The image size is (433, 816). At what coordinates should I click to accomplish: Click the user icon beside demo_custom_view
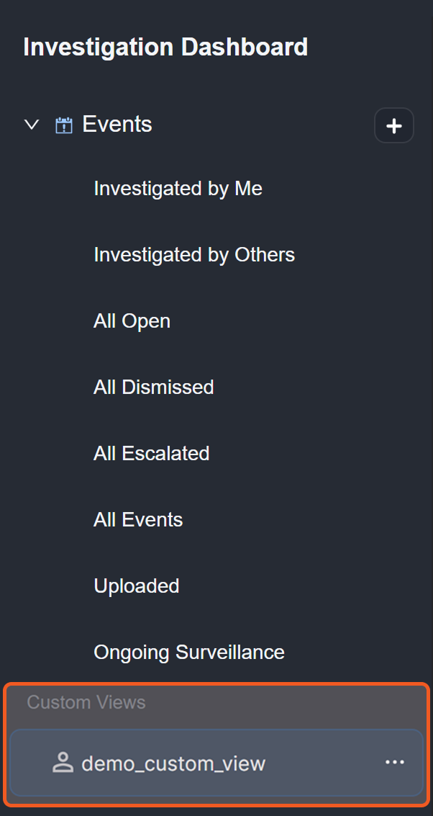click(x=63, y=763)
